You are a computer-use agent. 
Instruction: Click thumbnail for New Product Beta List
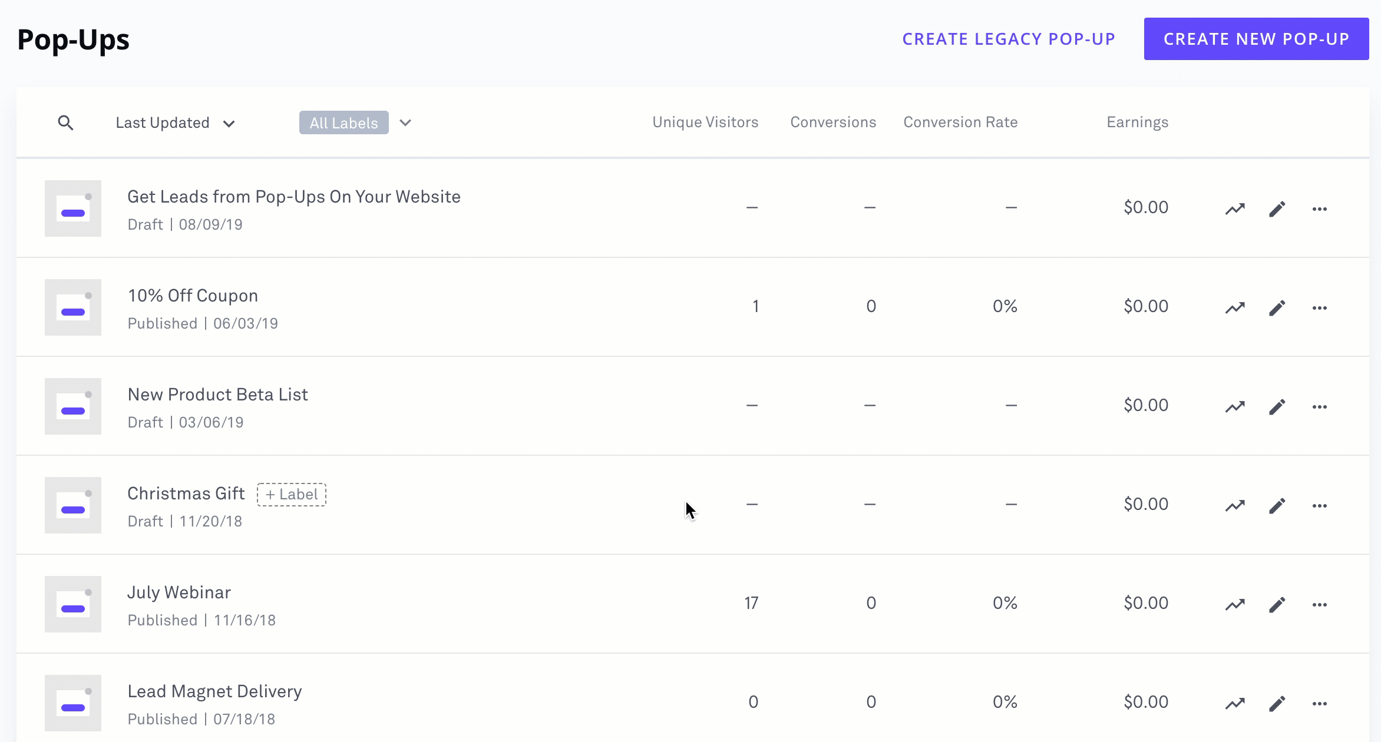[73, 406]
